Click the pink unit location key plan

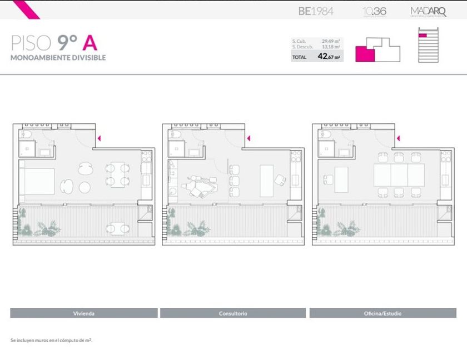pos(377,49)
